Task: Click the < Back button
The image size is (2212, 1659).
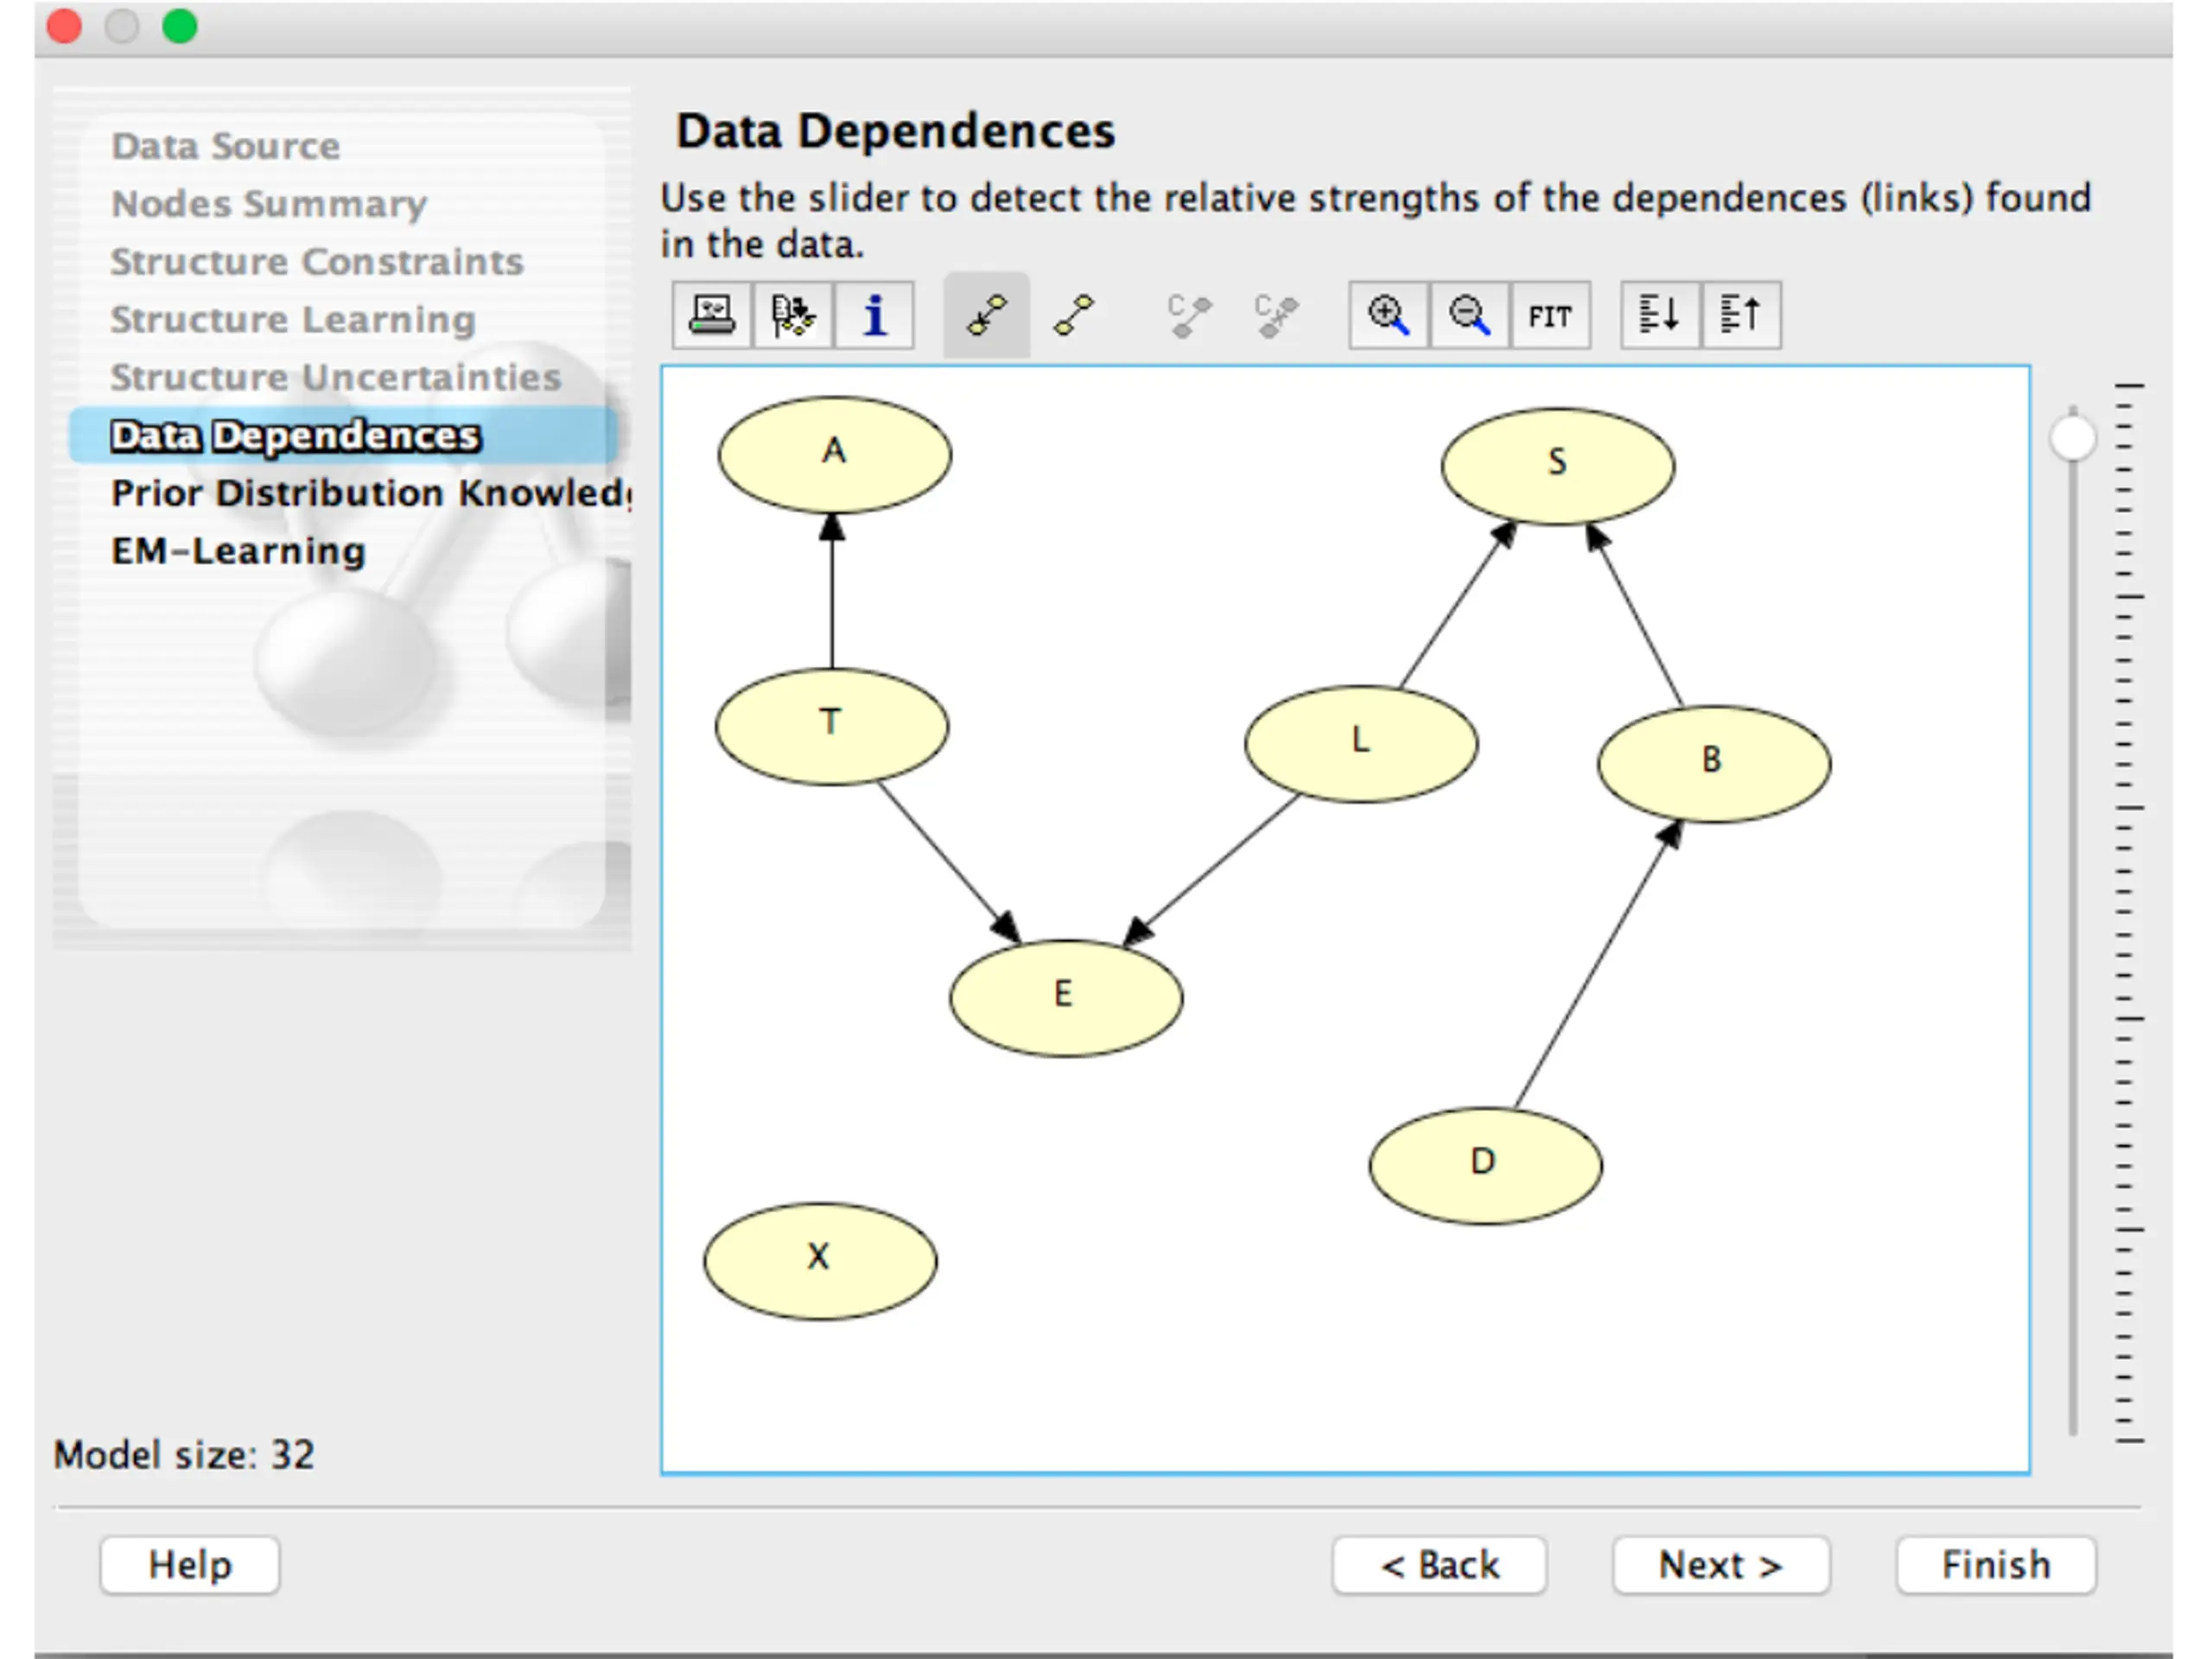Action: [x=1439, y=1565]
